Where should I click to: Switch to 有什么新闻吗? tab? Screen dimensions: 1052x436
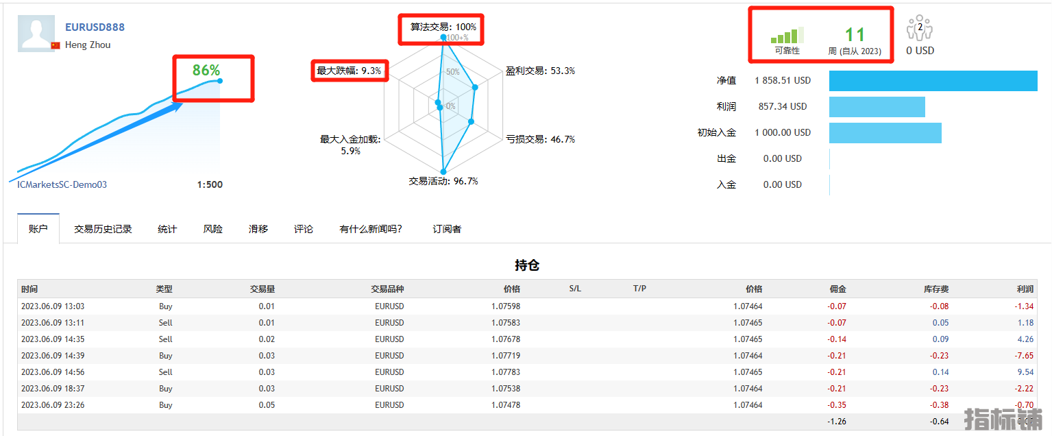click(371, 229)
